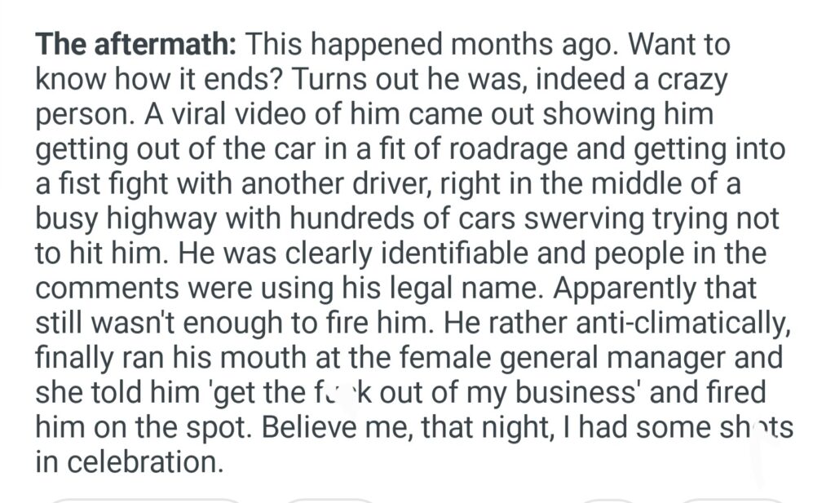Click the words 'crazy person'

[x=687, y=80]
